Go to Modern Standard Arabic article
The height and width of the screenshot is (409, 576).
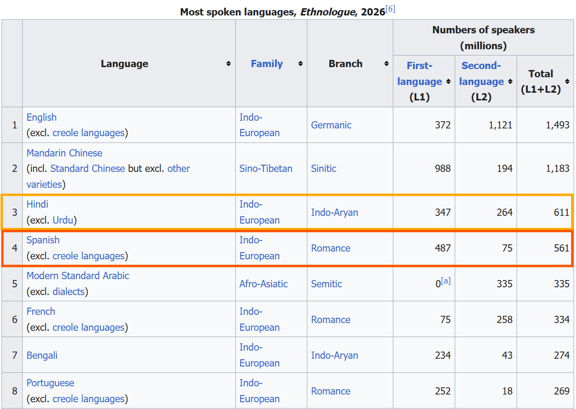coord(78,276)
